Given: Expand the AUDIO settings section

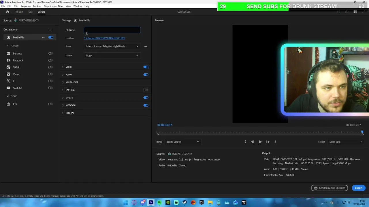Looking at the screenshot, I should point(63,75).
